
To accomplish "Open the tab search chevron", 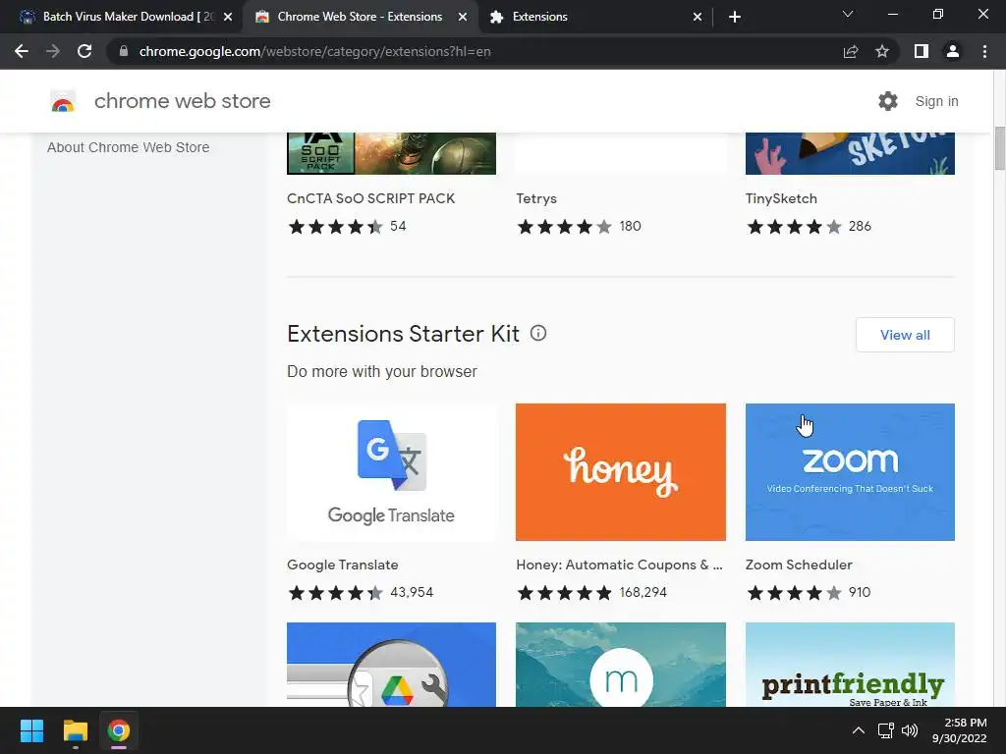I will point(848,14).
